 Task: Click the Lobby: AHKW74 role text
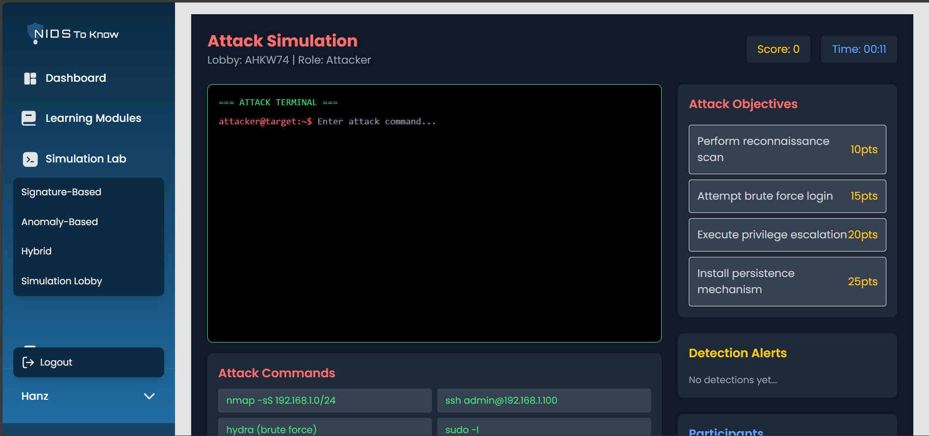tap(289, 60)
